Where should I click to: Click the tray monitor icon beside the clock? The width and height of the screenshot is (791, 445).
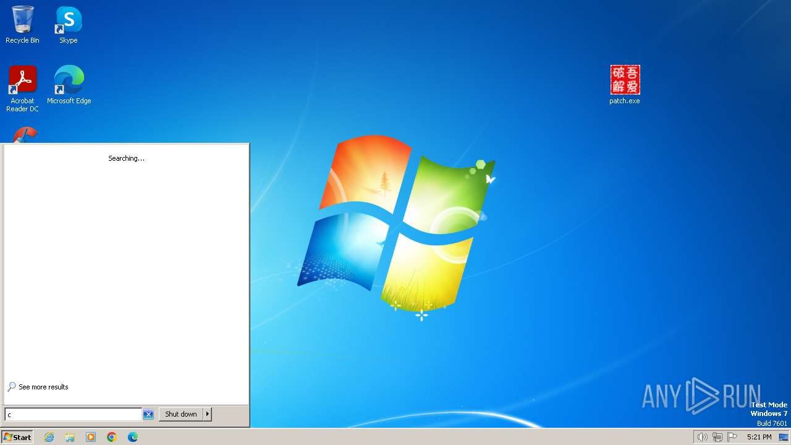pos(784,437)
